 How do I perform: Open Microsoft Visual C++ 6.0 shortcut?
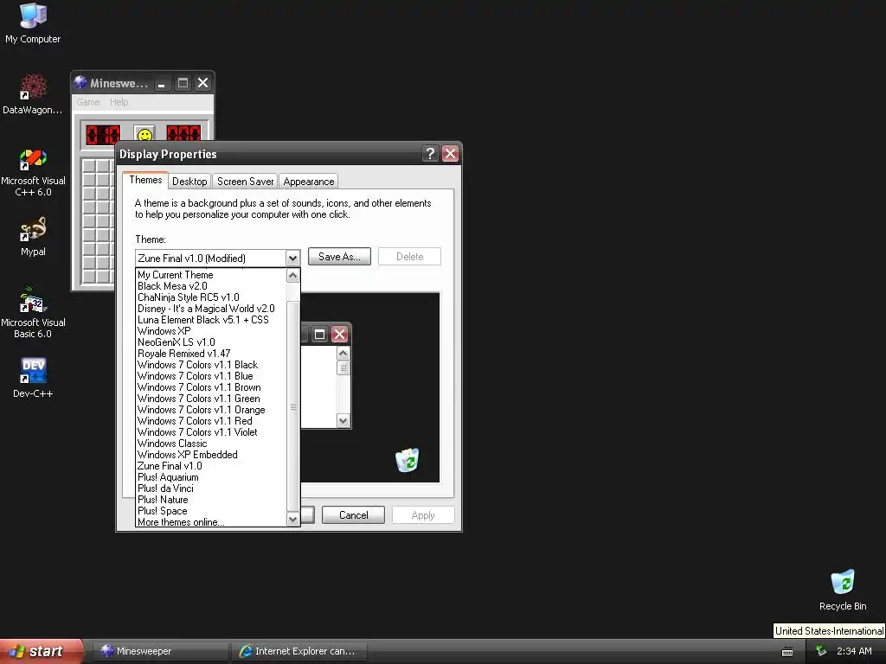[x=33, y=172]
